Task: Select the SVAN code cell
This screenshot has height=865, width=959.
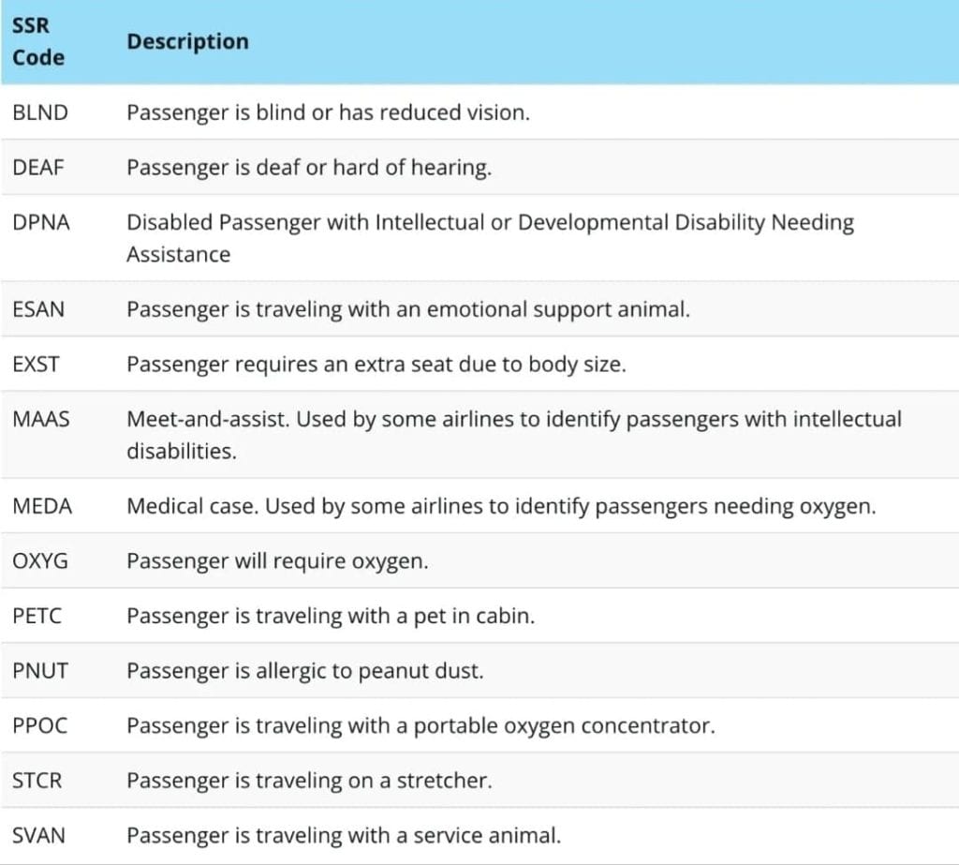Action: [x=39, y=834]
